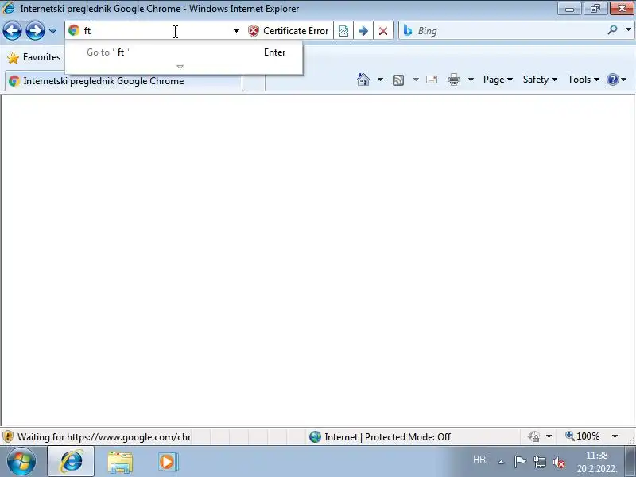Click the Forward navigation arrow
The height and width of the screenshot is (477, 636).
click(35, 31)
